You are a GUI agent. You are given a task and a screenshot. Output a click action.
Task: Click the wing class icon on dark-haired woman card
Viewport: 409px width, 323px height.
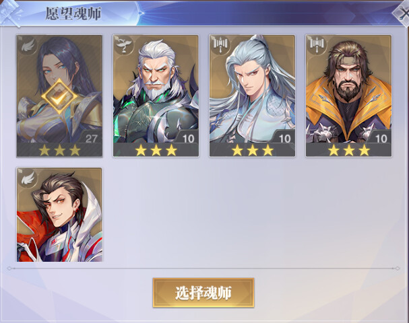click(x=28, y=45)
